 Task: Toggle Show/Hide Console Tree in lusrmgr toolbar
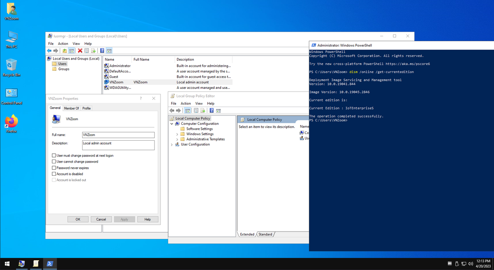tap(71, 51)
